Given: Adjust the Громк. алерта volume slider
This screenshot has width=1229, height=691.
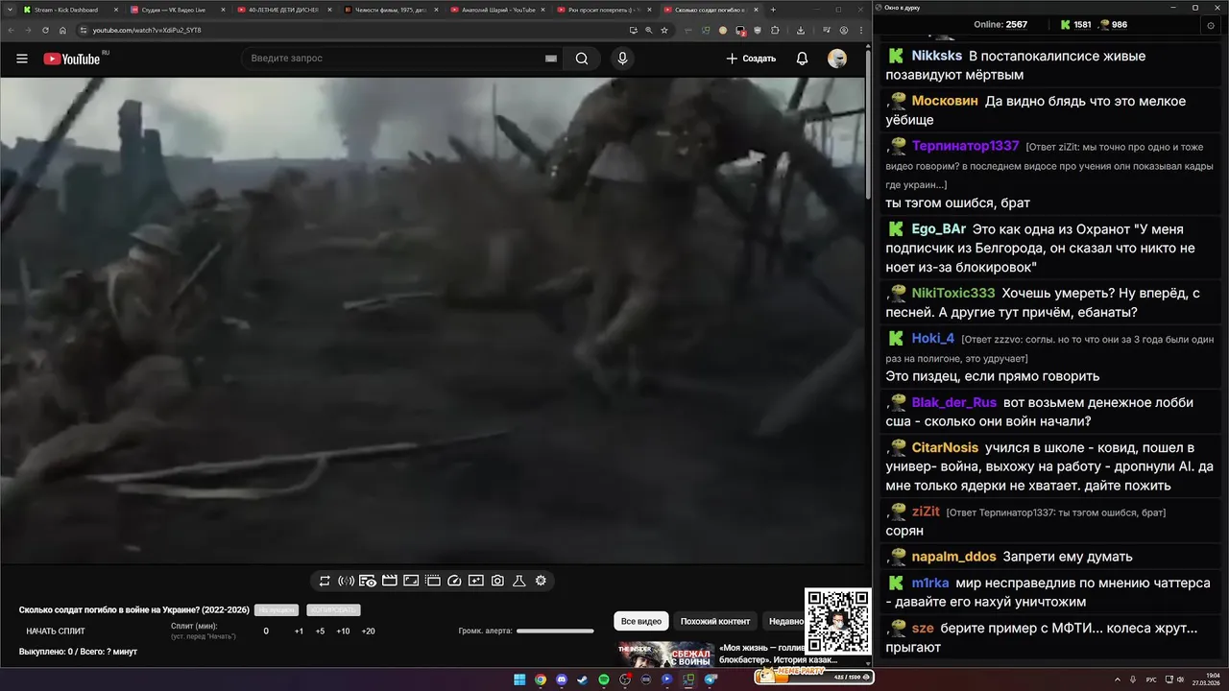Looking at the screenshot, I should coord(555,631).
